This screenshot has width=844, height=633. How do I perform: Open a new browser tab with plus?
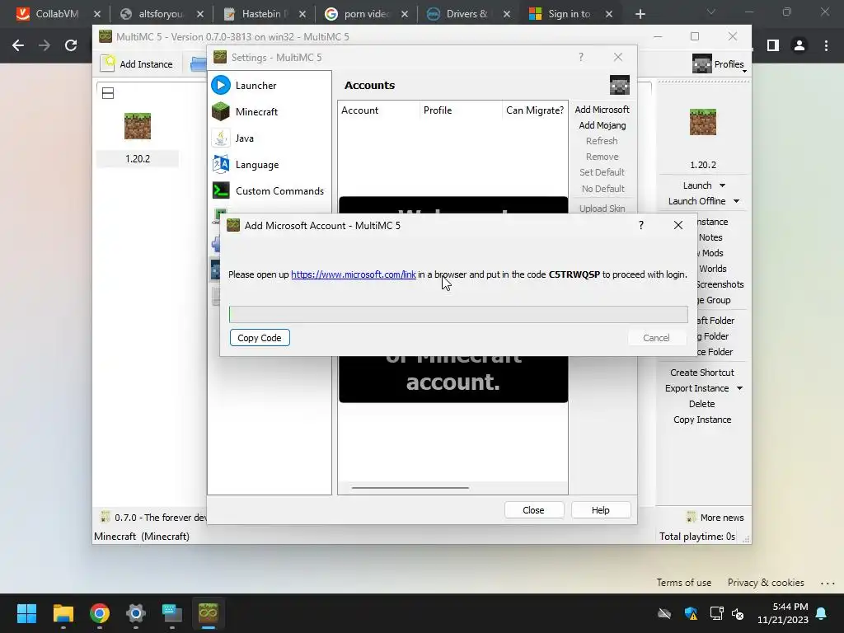tap(640, 14)
